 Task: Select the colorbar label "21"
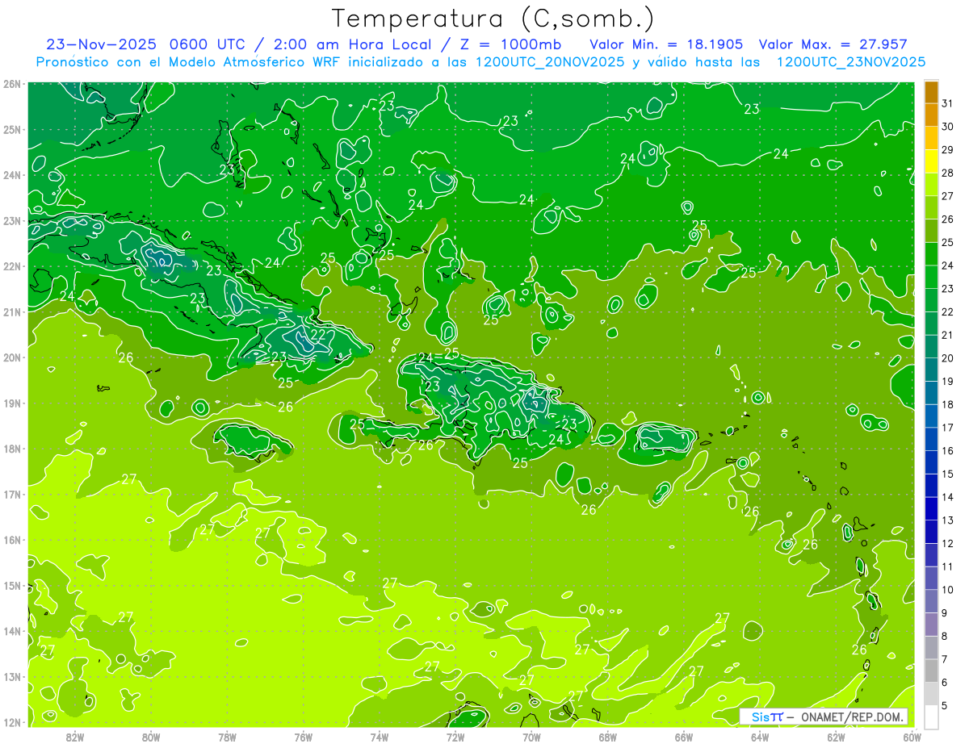(x=947, y=335)
